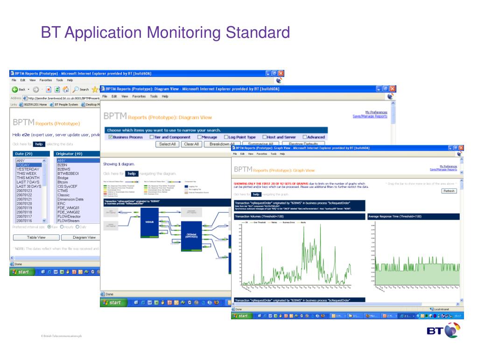
Task: Check the Log Point Type checkbox
Action: click(x=226, y=138)
